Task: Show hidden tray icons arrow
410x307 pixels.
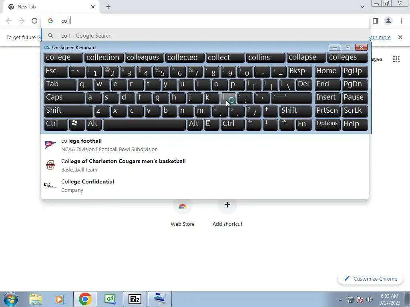Action: [x=340, y=299]
